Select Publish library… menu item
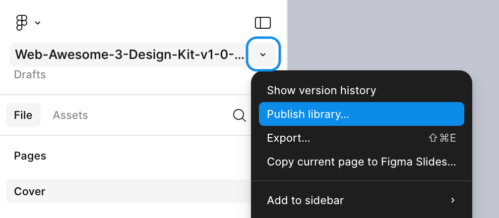Image resolution: width=499 pixels, height=218 pixels. (308, 114)
